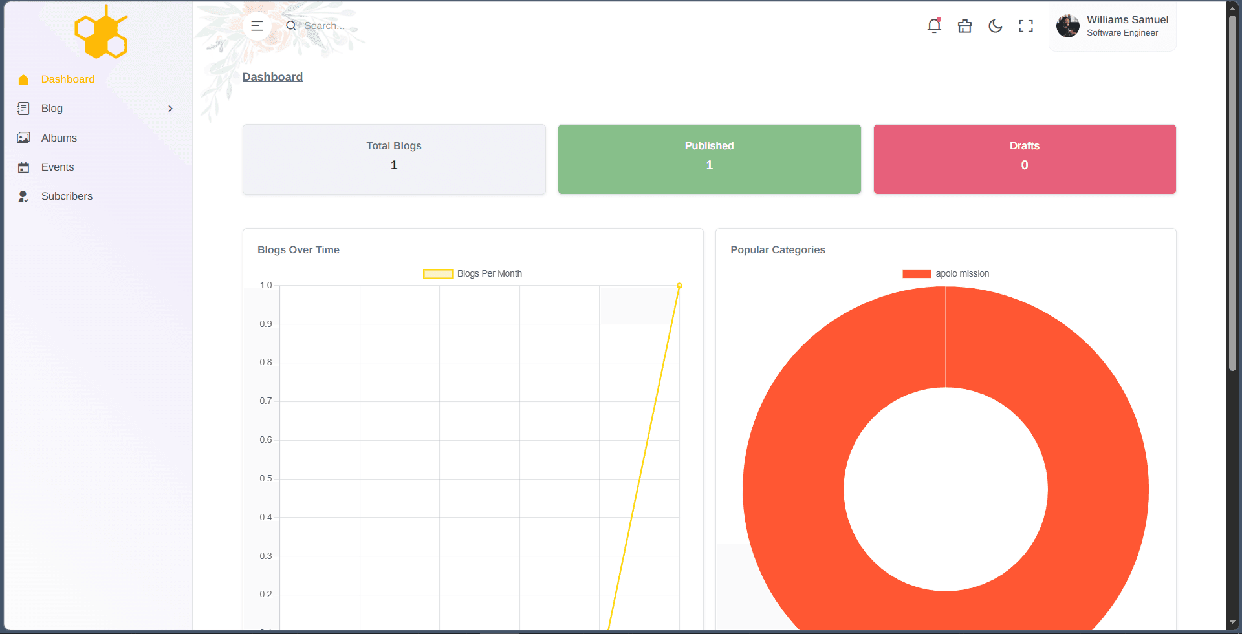The width and height of the screenshot is (1242, 634).
Task: Open the Subcribers menu item
Action: (67, 196)
